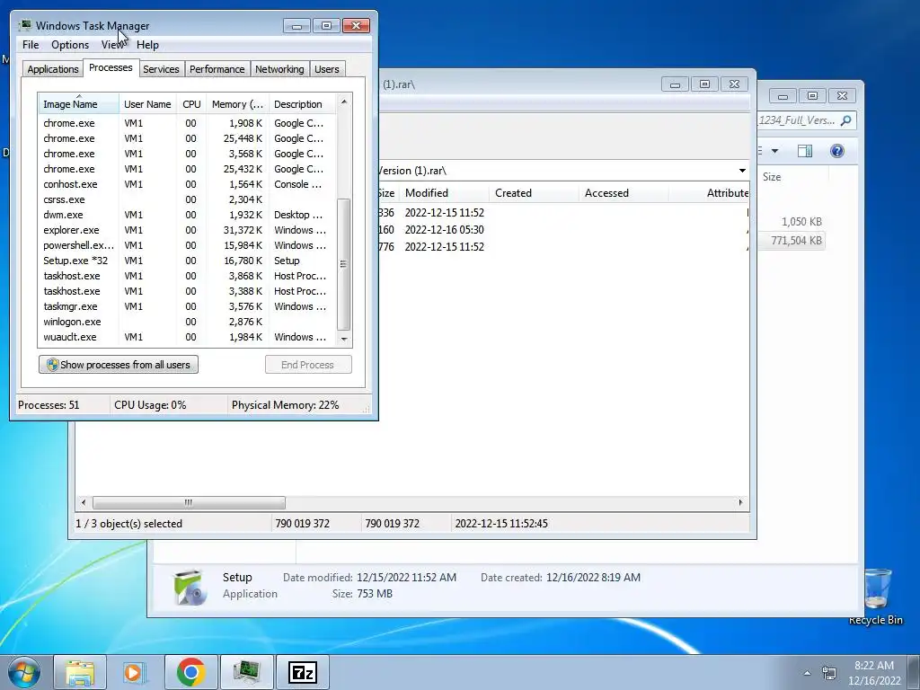The image size is (920, 690).
Task: Select the explorer.exe process row
Action: pyautogui.click(x=187, y=230)
